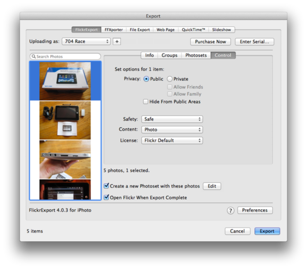Toggle the Allow Friends checkbox

[169, 87]
